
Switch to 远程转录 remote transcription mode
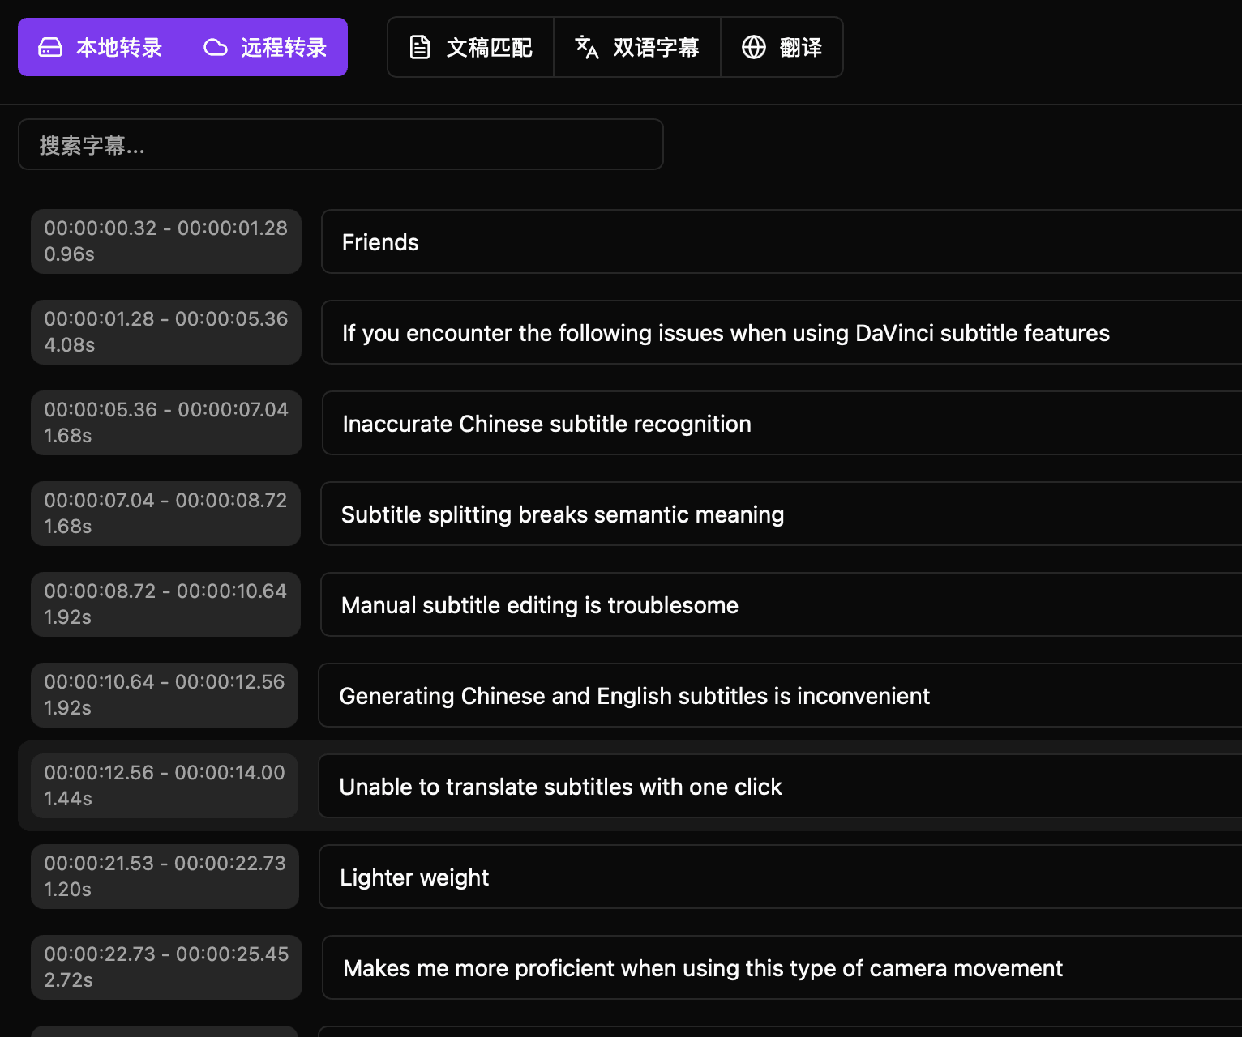pos(283,48)
